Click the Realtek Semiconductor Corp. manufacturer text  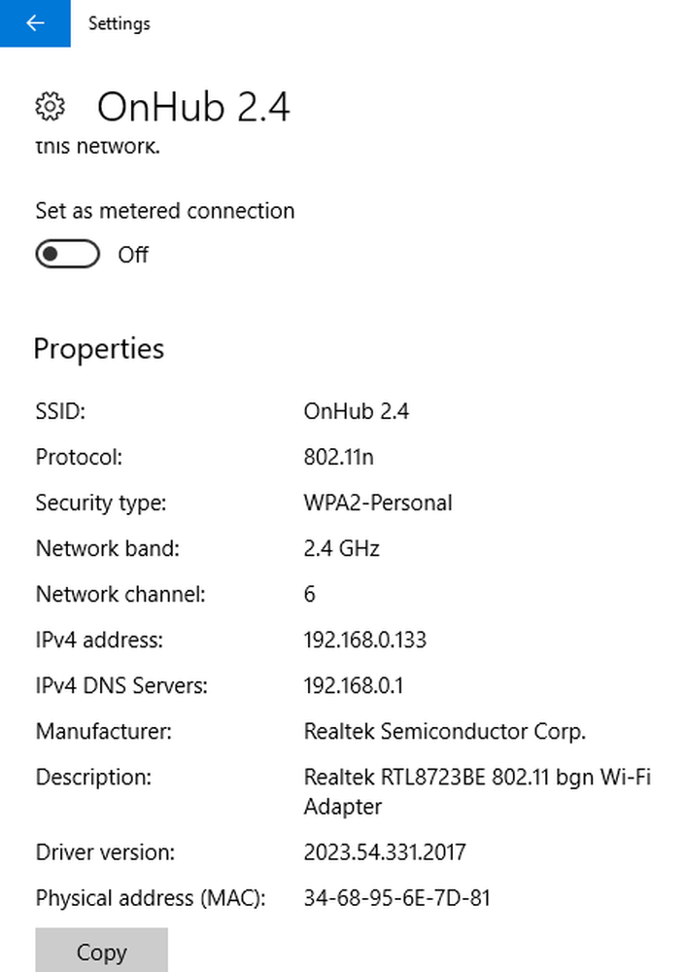click(445, 732)
